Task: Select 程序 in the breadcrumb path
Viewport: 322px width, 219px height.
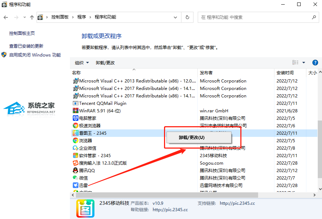Action: click(82, 17)
